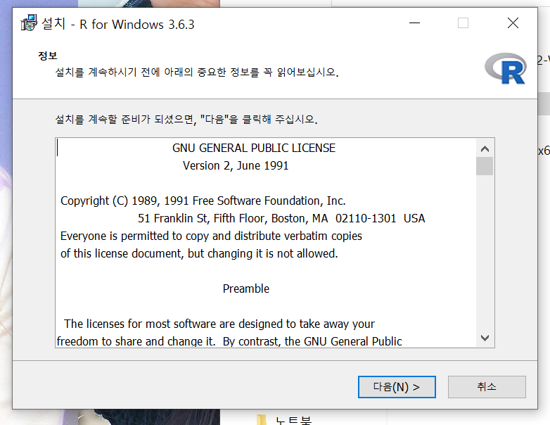Click the 'freedom to share and change it' line
Image resolution: width=550 pixels, height=425 pixels.
pyautogui.click(x=229, y=341)
